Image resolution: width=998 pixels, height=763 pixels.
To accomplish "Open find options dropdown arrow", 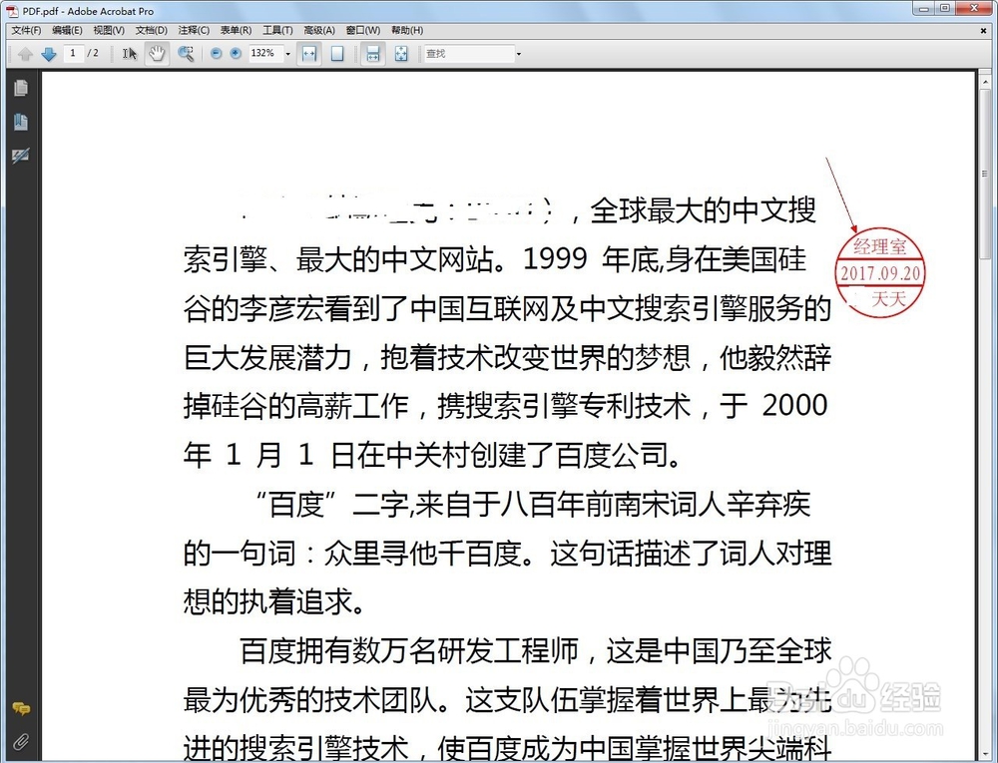I will coord(518,54).
